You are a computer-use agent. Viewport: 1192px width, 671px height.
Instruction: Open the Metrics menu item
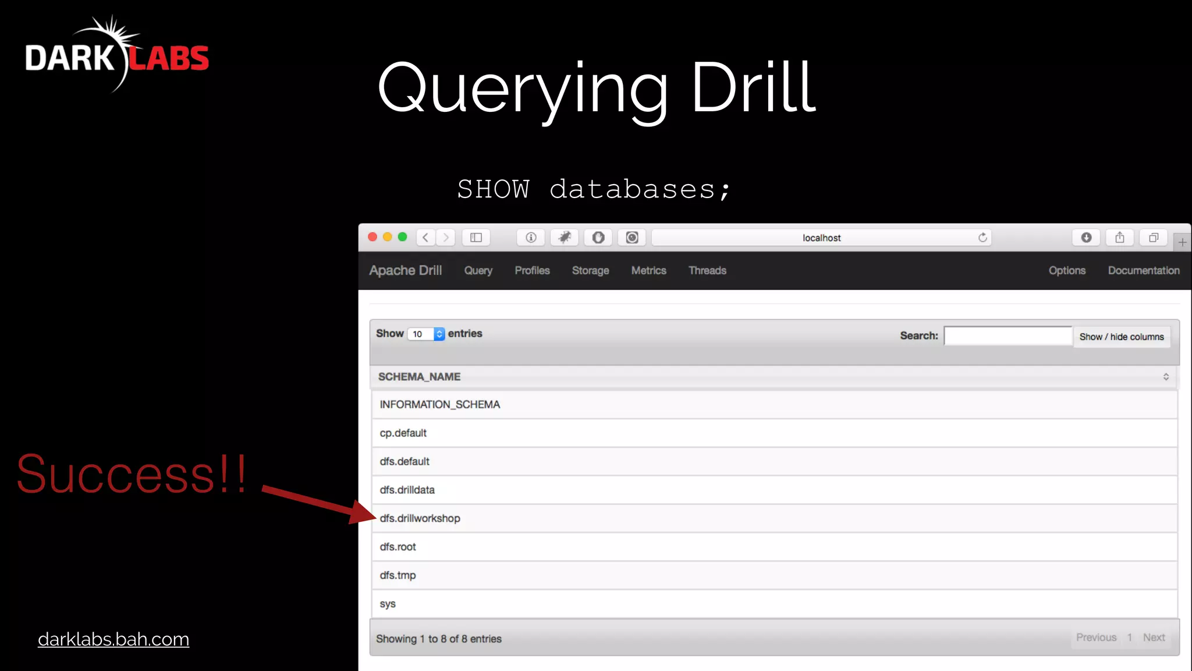(x=648, y=270)
